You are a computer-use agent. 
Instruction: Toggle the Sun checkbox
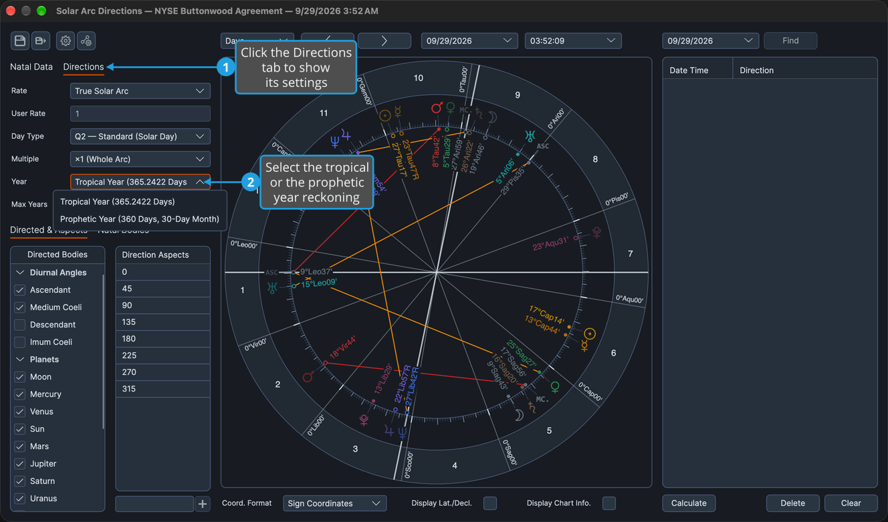coord(20,429)
